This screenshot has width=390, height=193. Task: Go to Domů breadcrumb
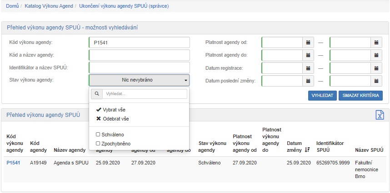[12, 6]
